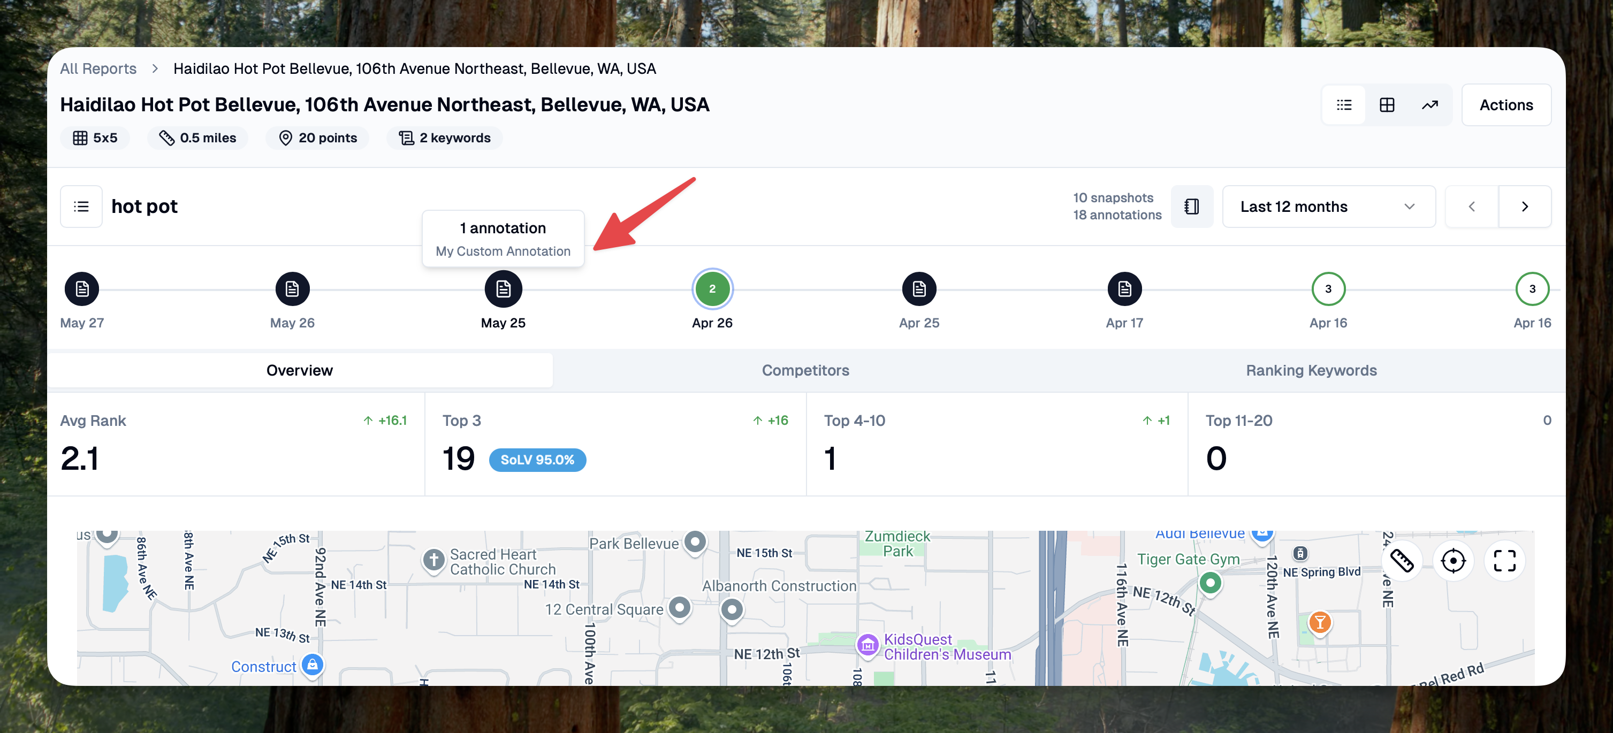
Task: Switch to Ranking Keywords tab
Action: (x=1311, y=370)
